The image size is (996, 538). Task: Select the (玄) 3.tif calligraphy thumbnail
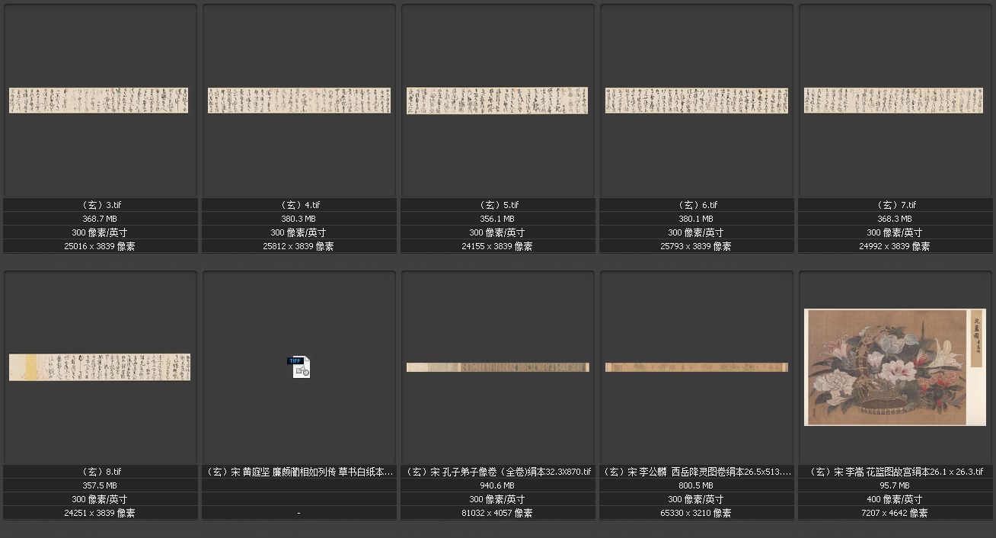99,101
